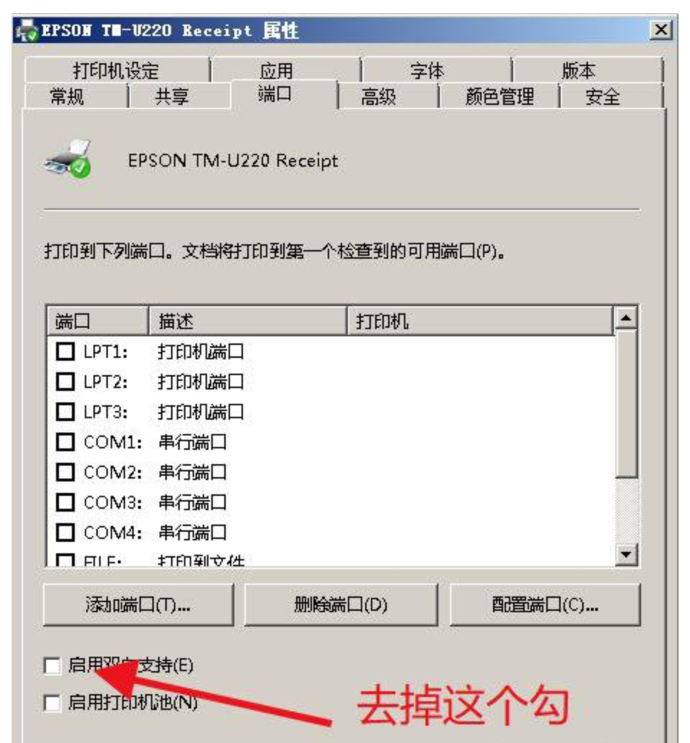
Task: Select the COM3 port checkbox
Action: (65, 502)
